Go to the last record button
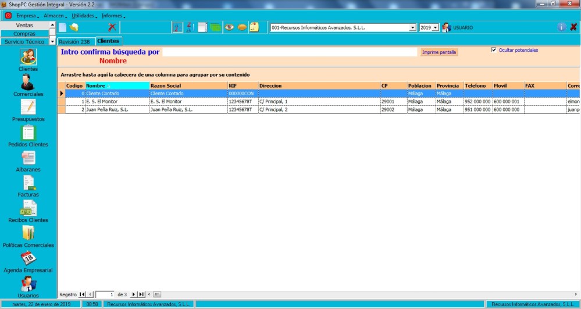 coord(141,294)
